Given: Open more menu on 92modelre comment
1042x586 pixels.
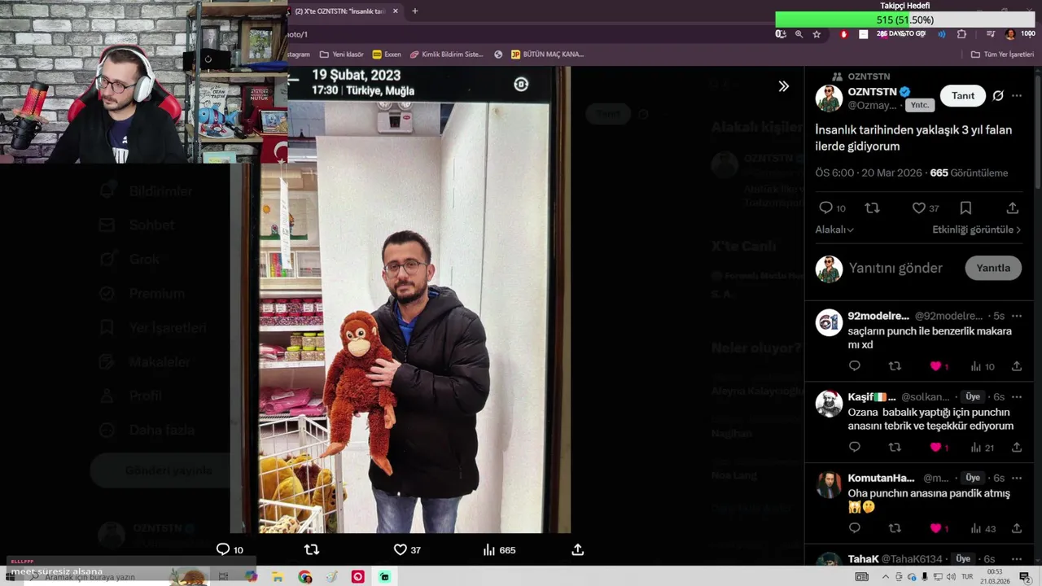Looking at the screenshot, I should (1016, 316).
